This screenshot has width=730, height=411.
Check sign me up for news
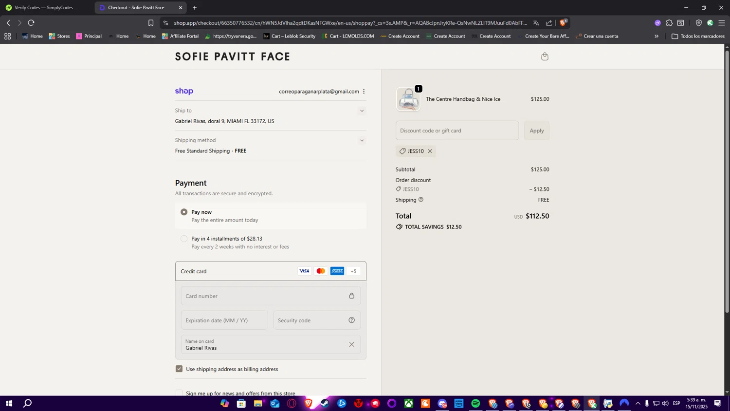tap(179, 393)
